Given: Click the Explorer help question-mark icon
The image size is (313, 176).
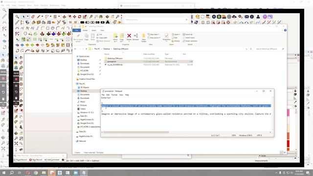Looking at the screenshot, I should [285, 30].
